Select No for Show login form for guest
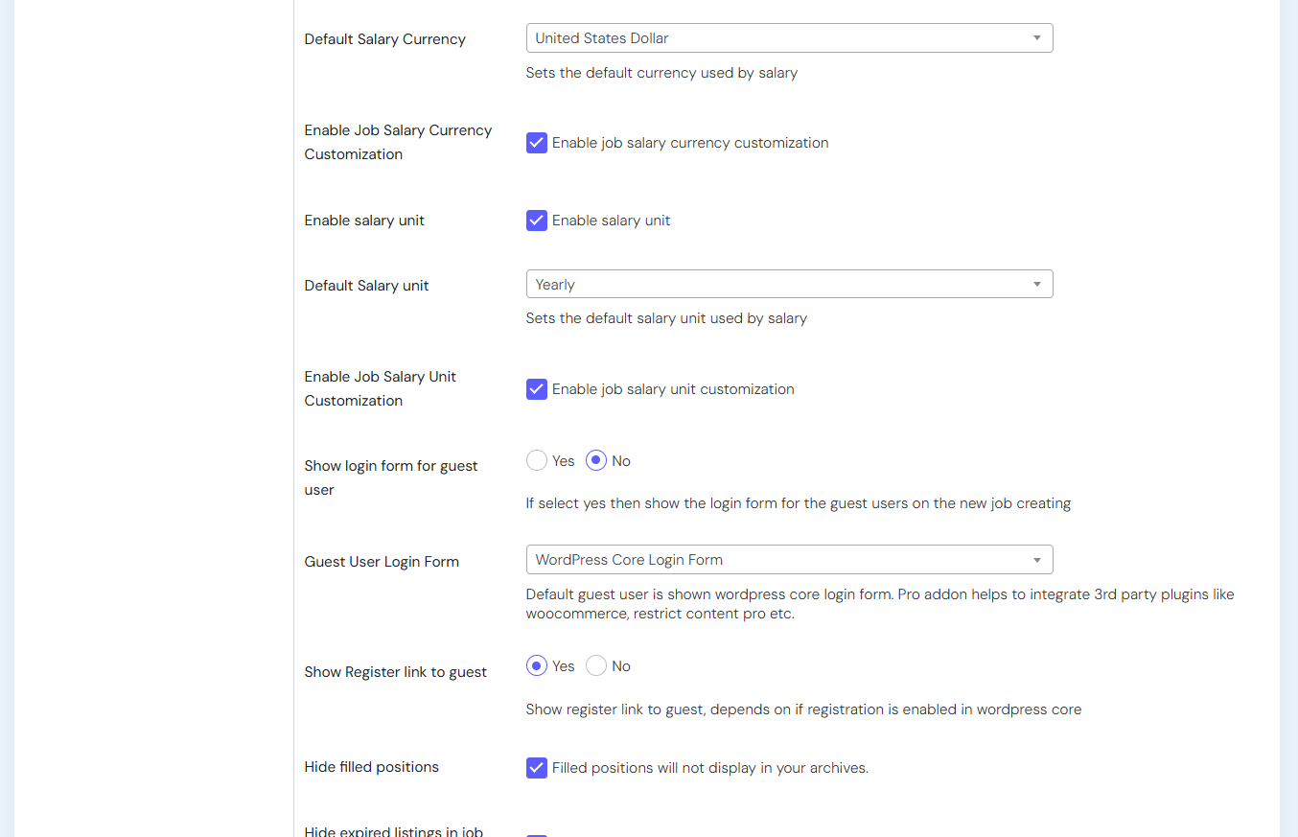Viewport: 1298px width, 837px height. [x=596, y=461]
